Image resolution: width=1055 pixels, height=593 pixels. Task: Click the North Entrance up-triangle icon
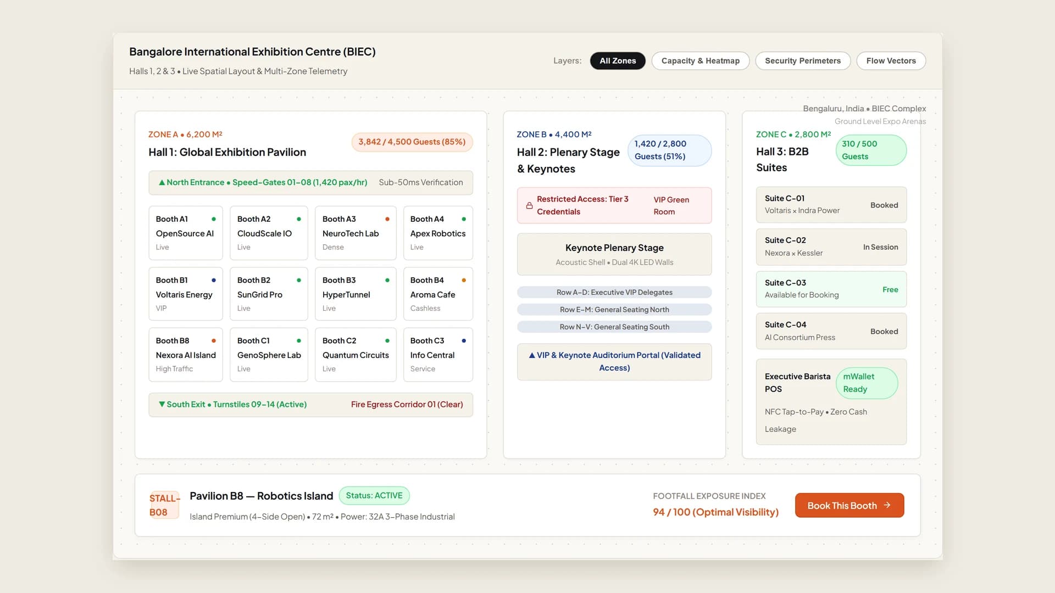(162, 182)
